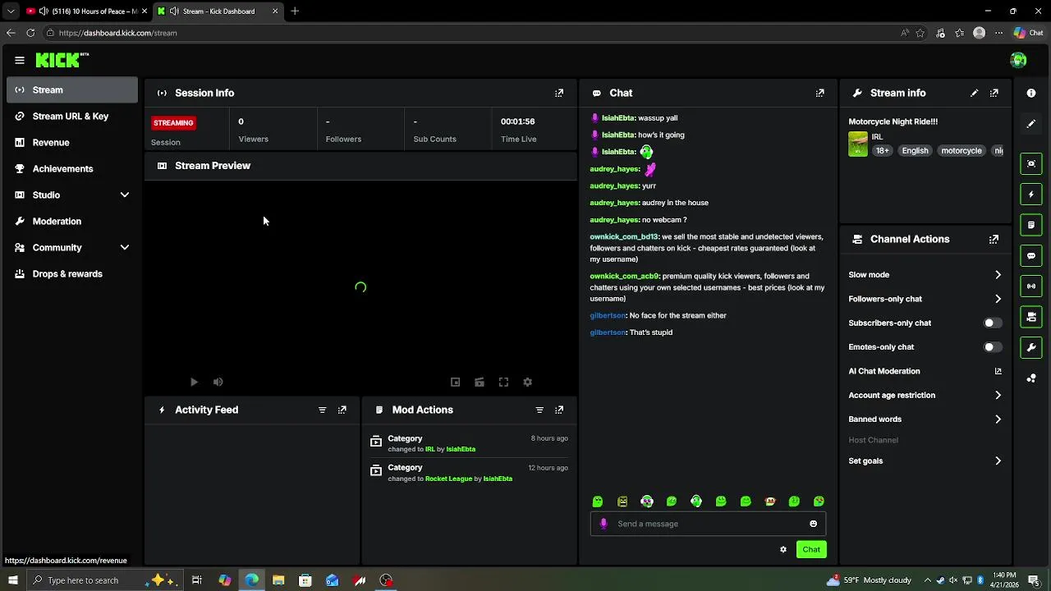Toggle the mod actions note icon in rail

coord(1031,225)
